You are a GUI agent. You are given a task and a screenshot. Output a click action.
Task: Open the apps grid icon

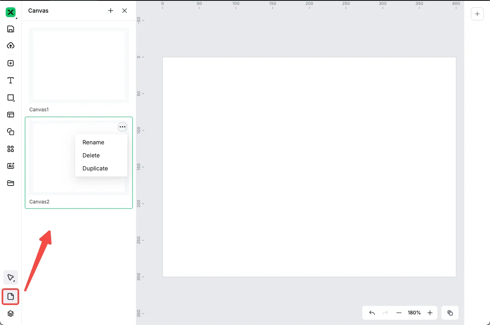[11, 149]
